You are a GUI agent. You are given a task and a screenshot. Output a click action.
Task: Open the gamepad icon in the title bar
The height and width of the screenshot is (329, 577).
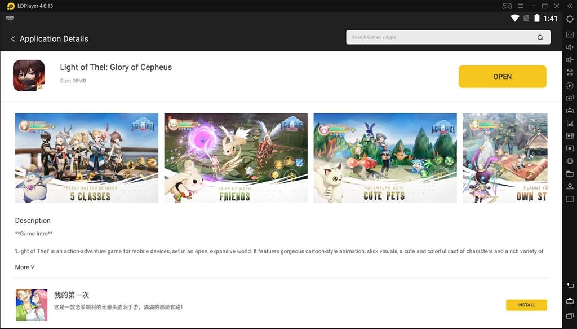pos(507,6)
